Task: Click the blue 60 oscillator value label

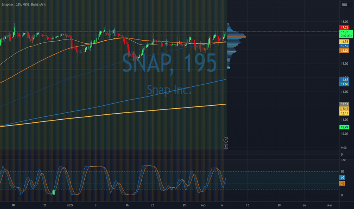Action: click(x=342, y=177)
